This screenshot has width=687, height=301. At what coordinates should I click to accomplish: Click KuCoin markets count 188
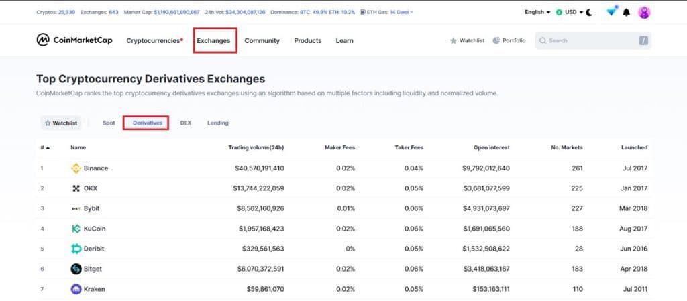(577, 229)
